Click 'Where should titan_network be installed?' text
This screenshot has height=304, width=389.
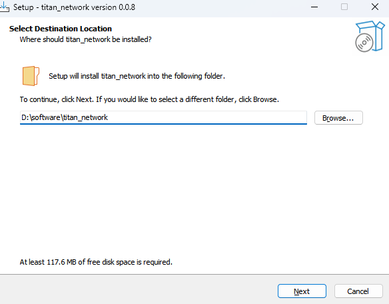click(x=85, y=39)
